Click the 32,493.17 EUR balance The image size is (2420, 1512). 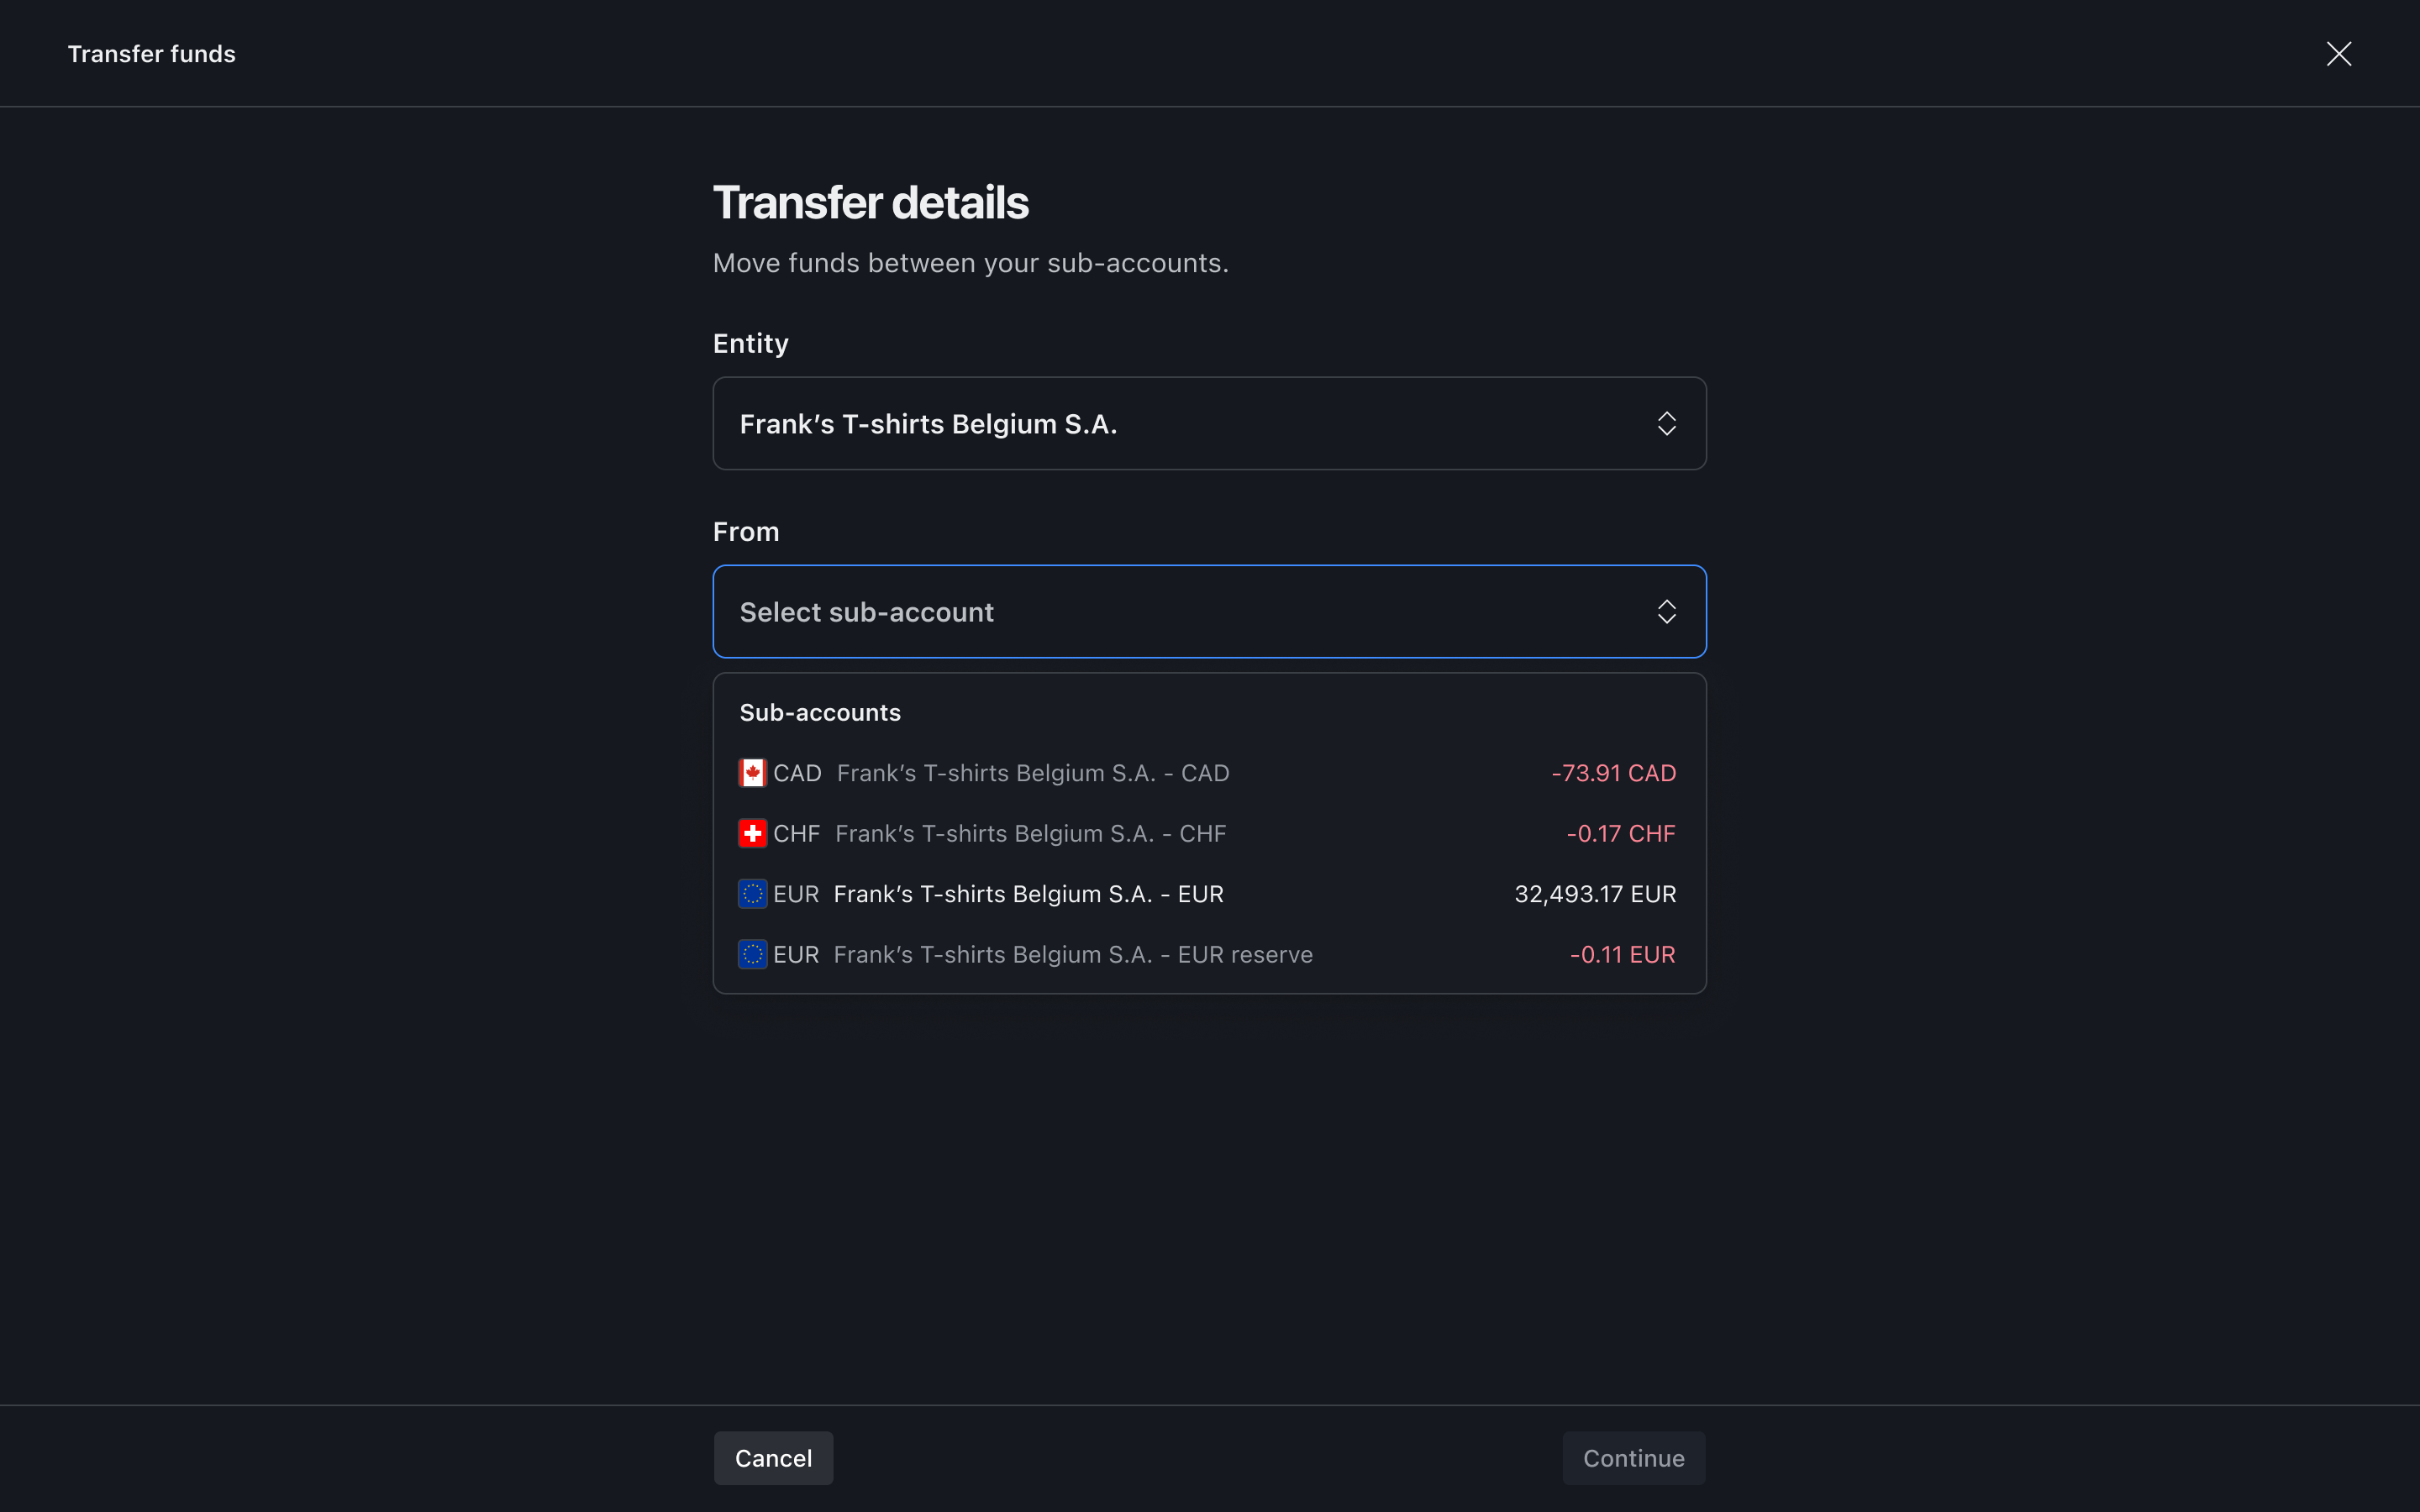[x=1595, y=894]
